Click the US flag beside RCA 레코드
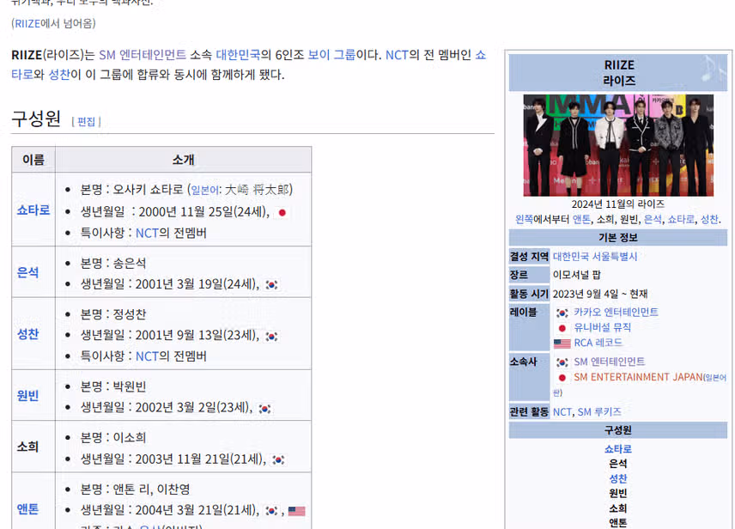Screen dimensions: 735x529 [x=562, y=344]
